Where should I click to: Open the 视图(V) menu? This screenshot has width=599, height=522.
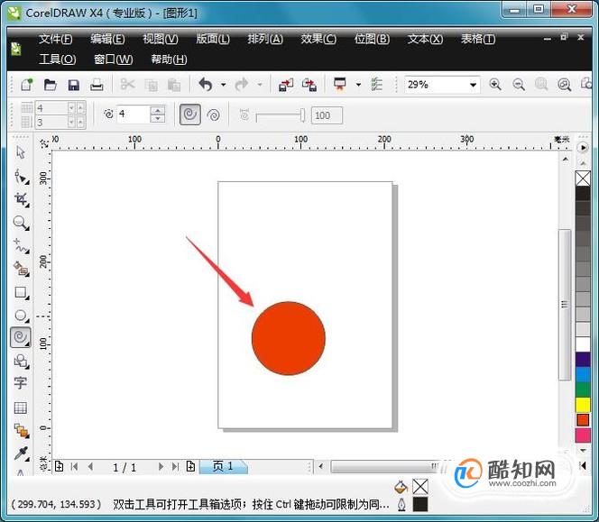click(x=161, y=39)
